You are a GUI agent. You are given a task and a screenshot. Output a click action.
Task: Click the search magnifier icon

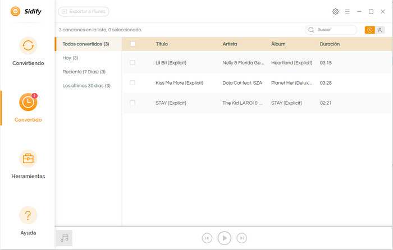point(311,30)
